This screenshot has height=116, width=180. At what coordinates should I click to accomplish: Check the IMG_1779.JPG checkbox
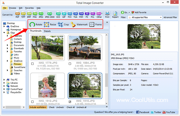tap(32, 64)
